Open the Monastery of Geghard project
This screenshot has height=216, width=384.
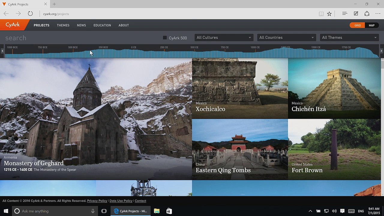pyautogui.click(x=96, y=119)
